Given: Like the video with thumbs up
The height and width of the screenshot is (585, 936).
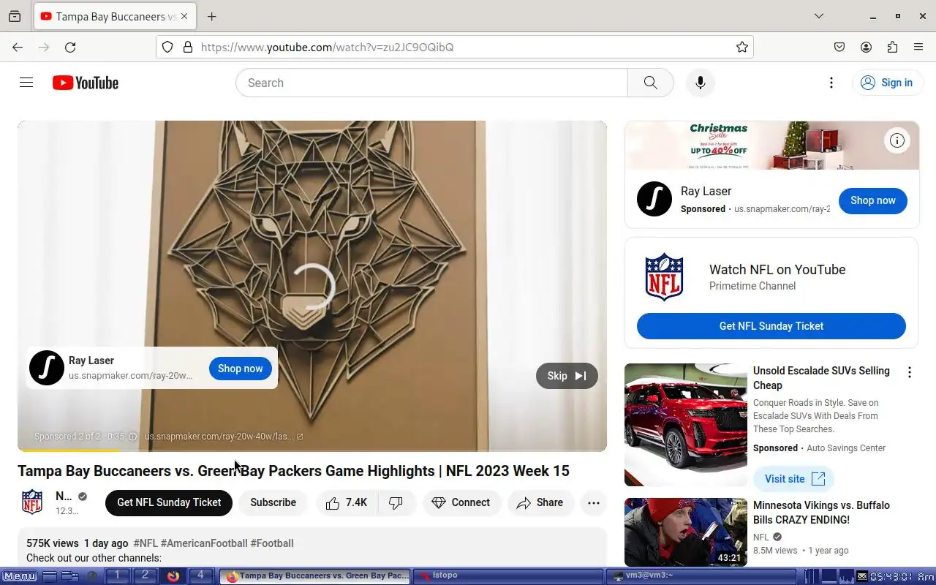Looking at the screenshot, I should click(347, 502).
